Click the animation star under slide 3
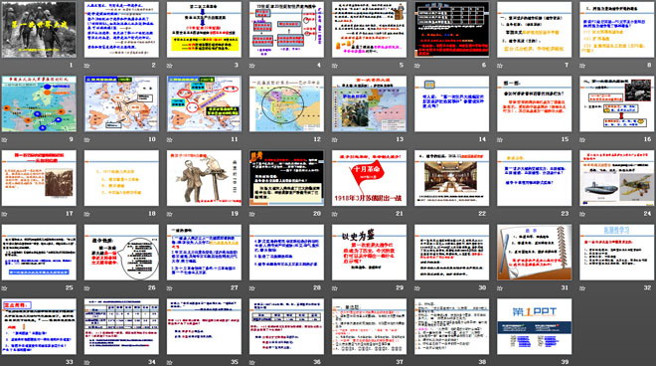 pos(169,66)
